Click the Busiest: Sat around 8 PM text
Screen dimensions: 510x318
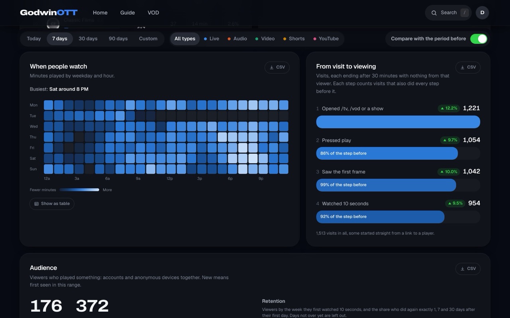[59, 89]
